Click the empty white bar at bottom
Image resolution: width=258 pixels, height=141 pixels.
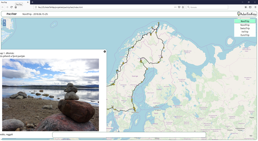point(129,135)
